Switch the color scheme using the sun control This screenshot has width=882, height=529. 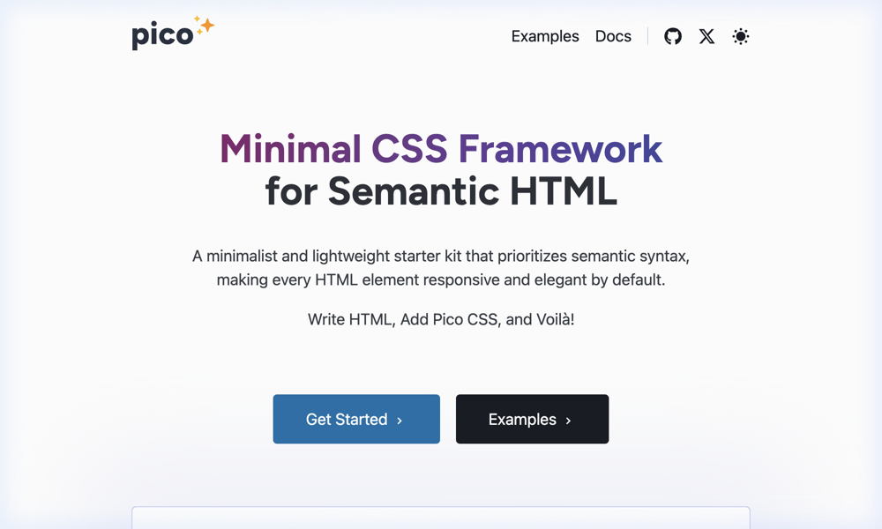point(741,36)
